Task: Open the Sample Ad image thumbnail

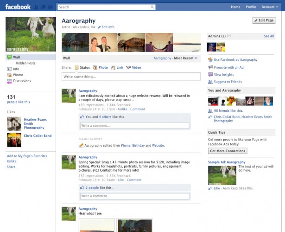Action: coord(222,175)
